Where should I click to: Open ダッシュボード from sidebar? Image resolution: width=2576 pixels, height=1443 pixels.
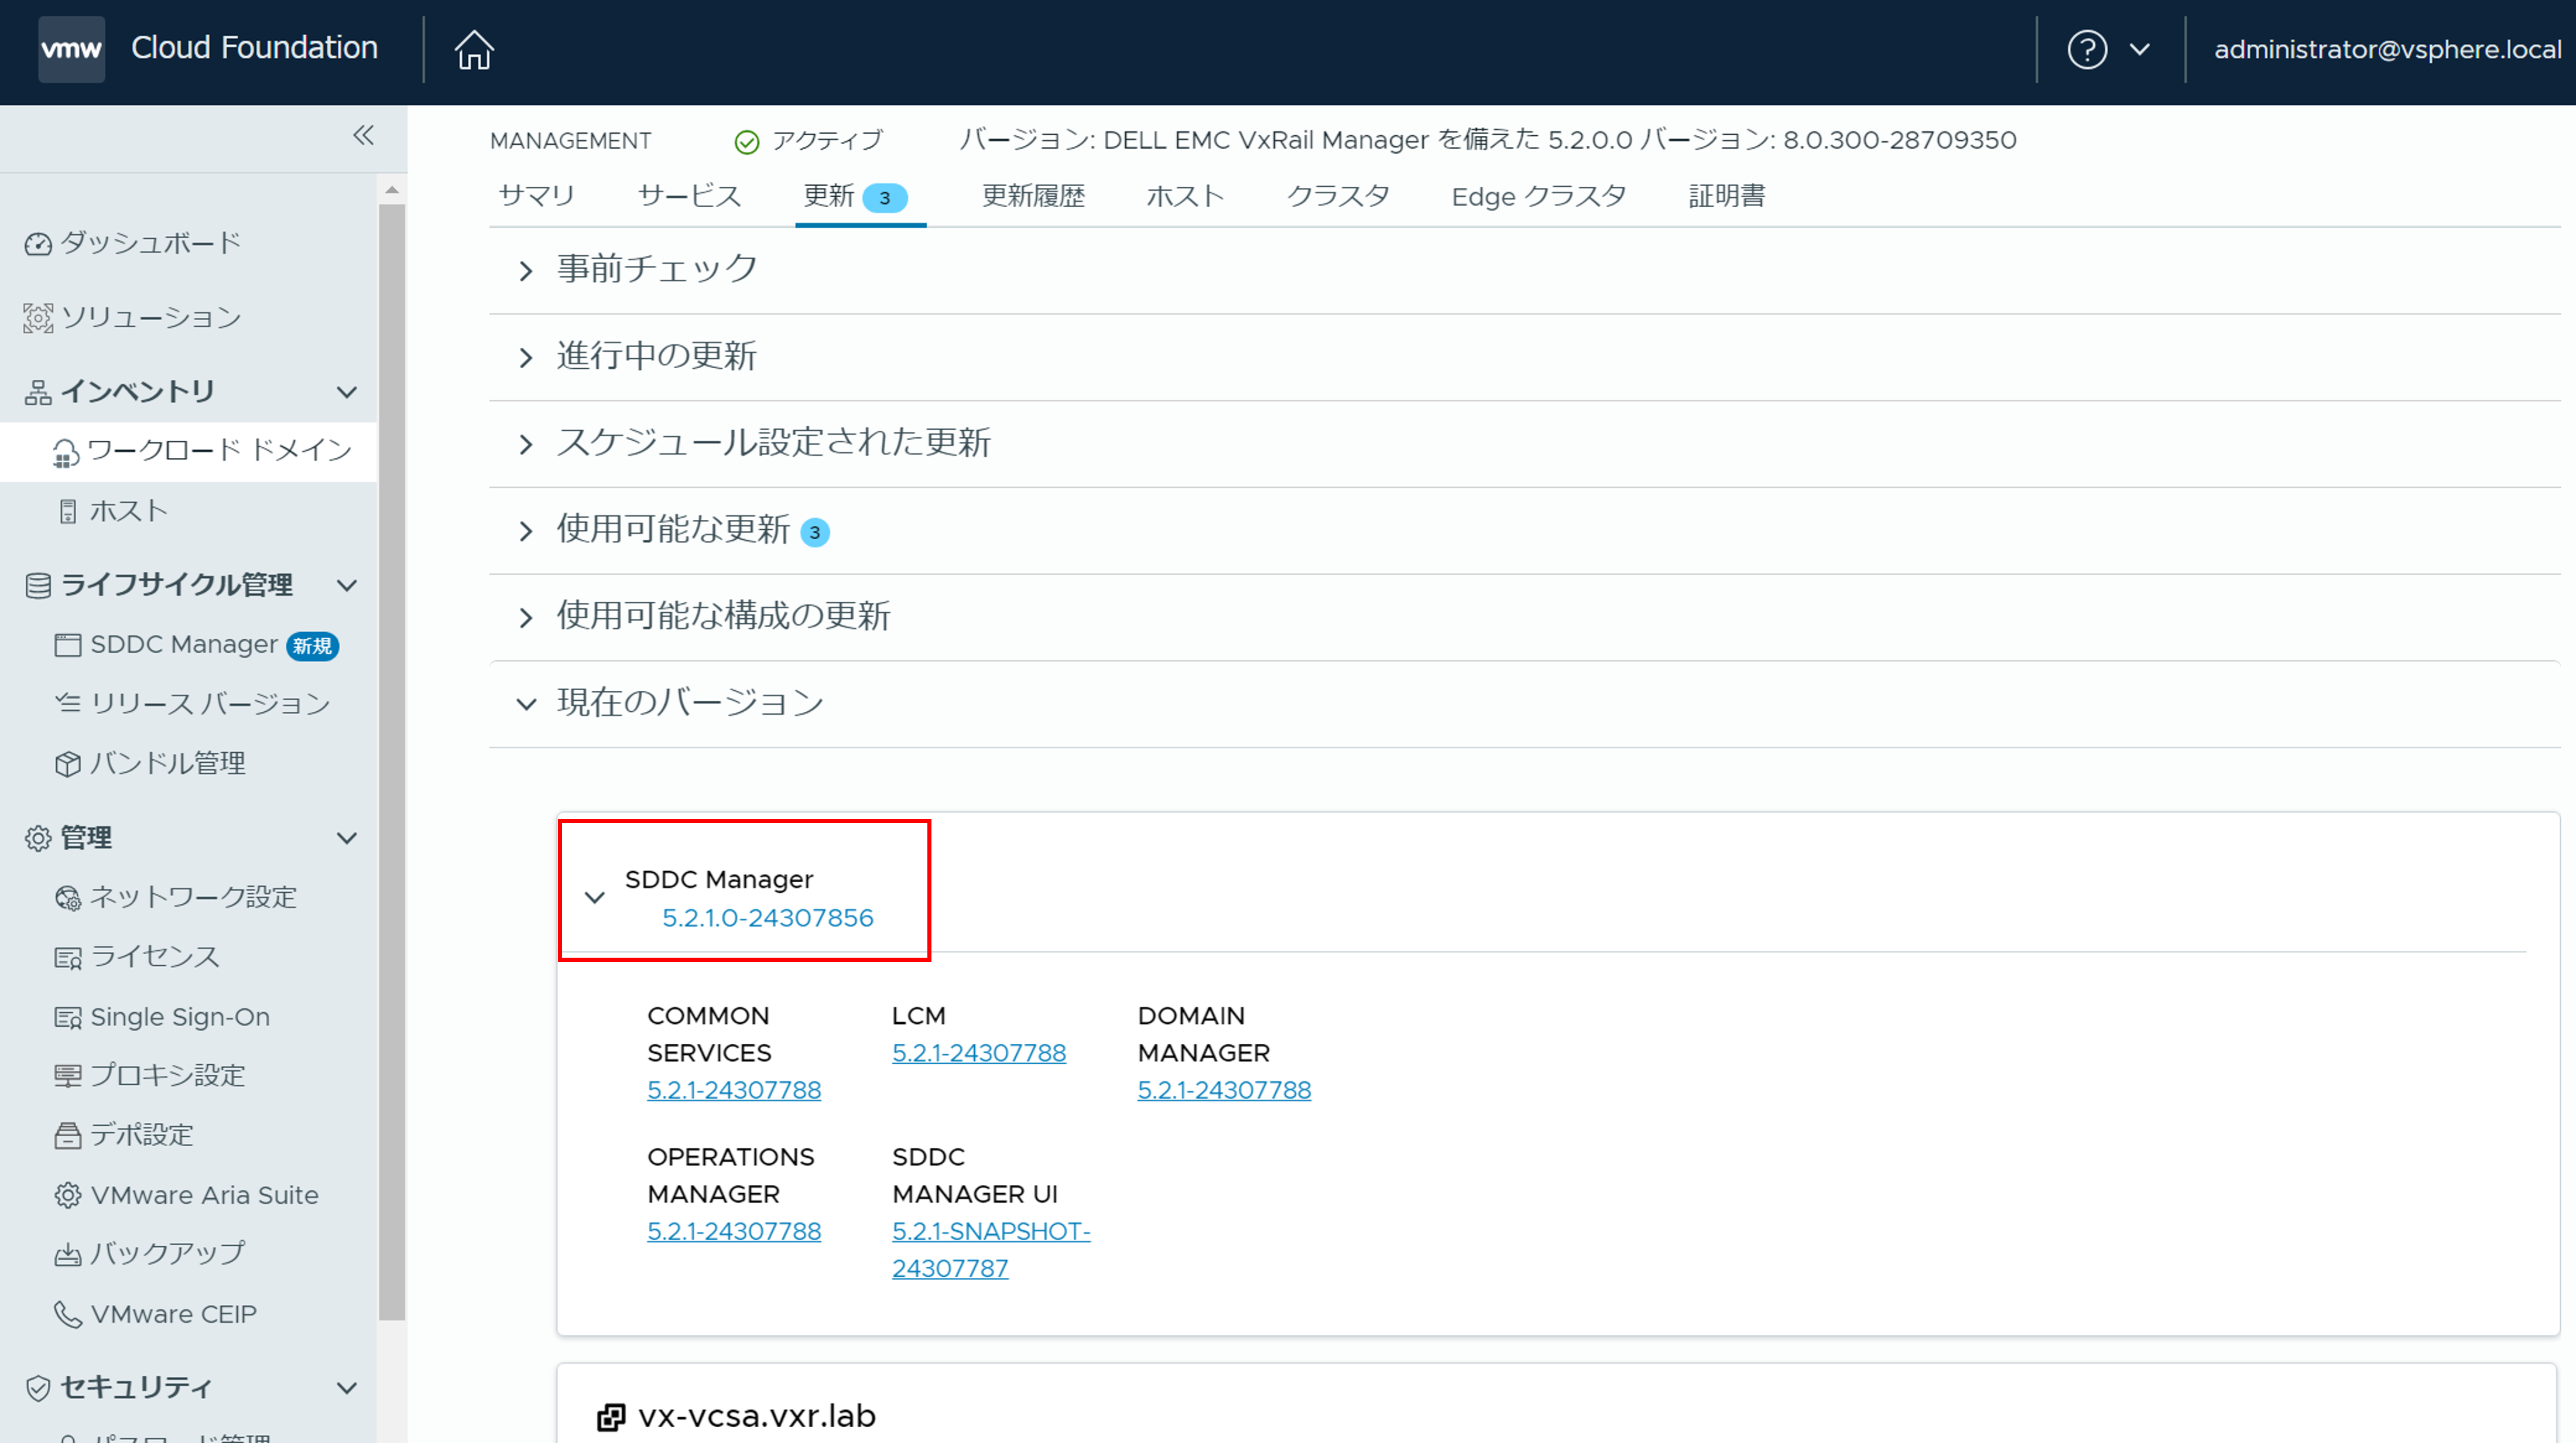150,243
